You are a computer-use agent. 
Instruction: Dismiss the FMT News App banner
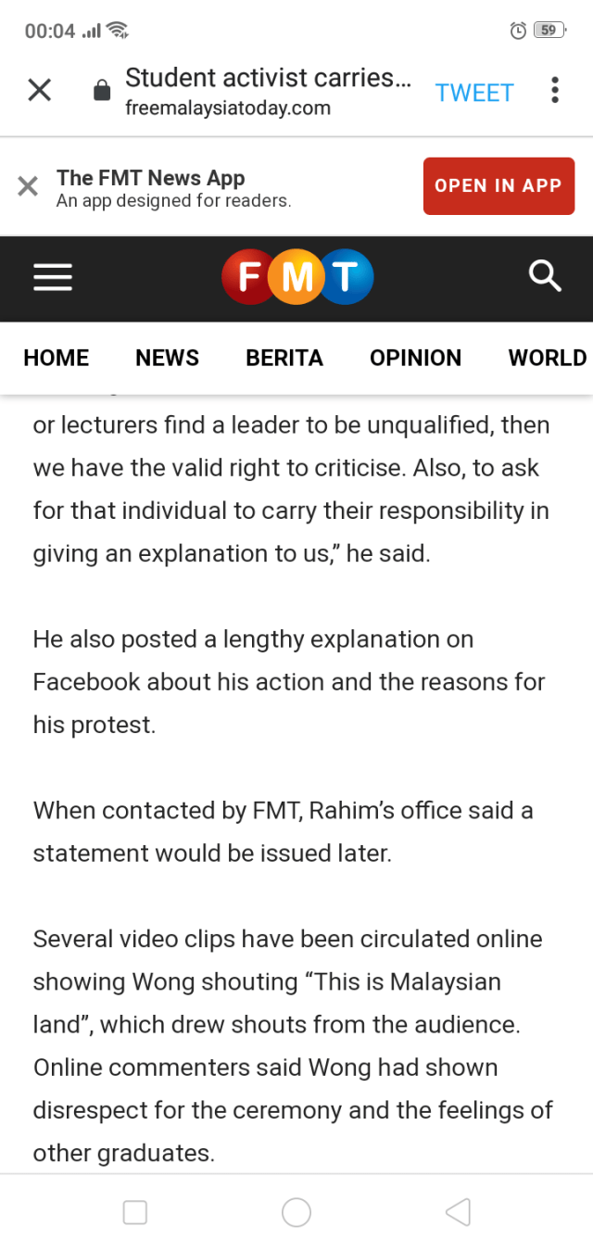pos(28,186)
